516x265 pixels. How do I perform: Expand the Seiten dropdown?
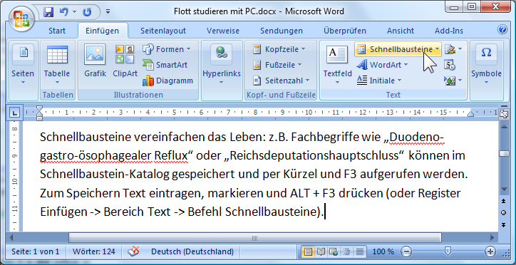(x=23, y=64)
